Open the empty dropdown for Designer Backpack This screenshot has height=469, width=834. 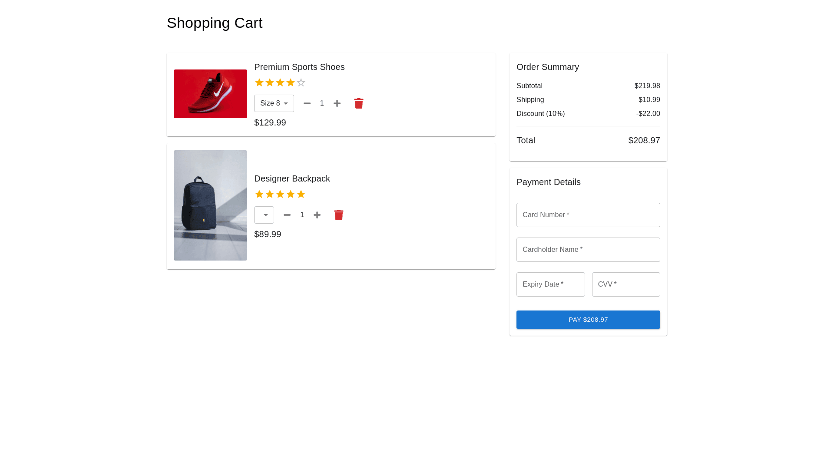(x=264, y=215)
